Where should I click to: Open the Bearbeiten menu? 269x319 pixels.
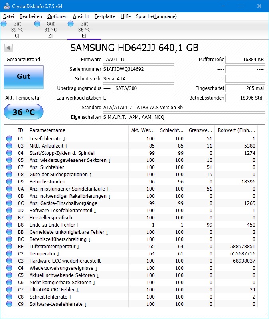(30, 16)
